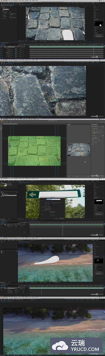Click timeline playhead in street sign After Effects window
Image resolution: width=105 pixels, height=356 pixels.
(x=62, y=223)
